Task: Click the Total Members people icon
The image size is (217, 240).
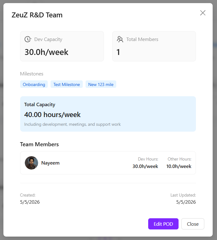Action: click(120, 39)
